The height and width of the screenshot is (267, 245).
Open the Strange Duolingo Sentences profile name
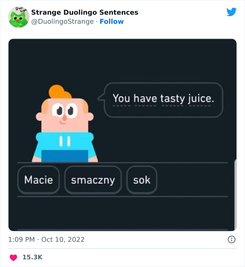(x=85, y=12)
